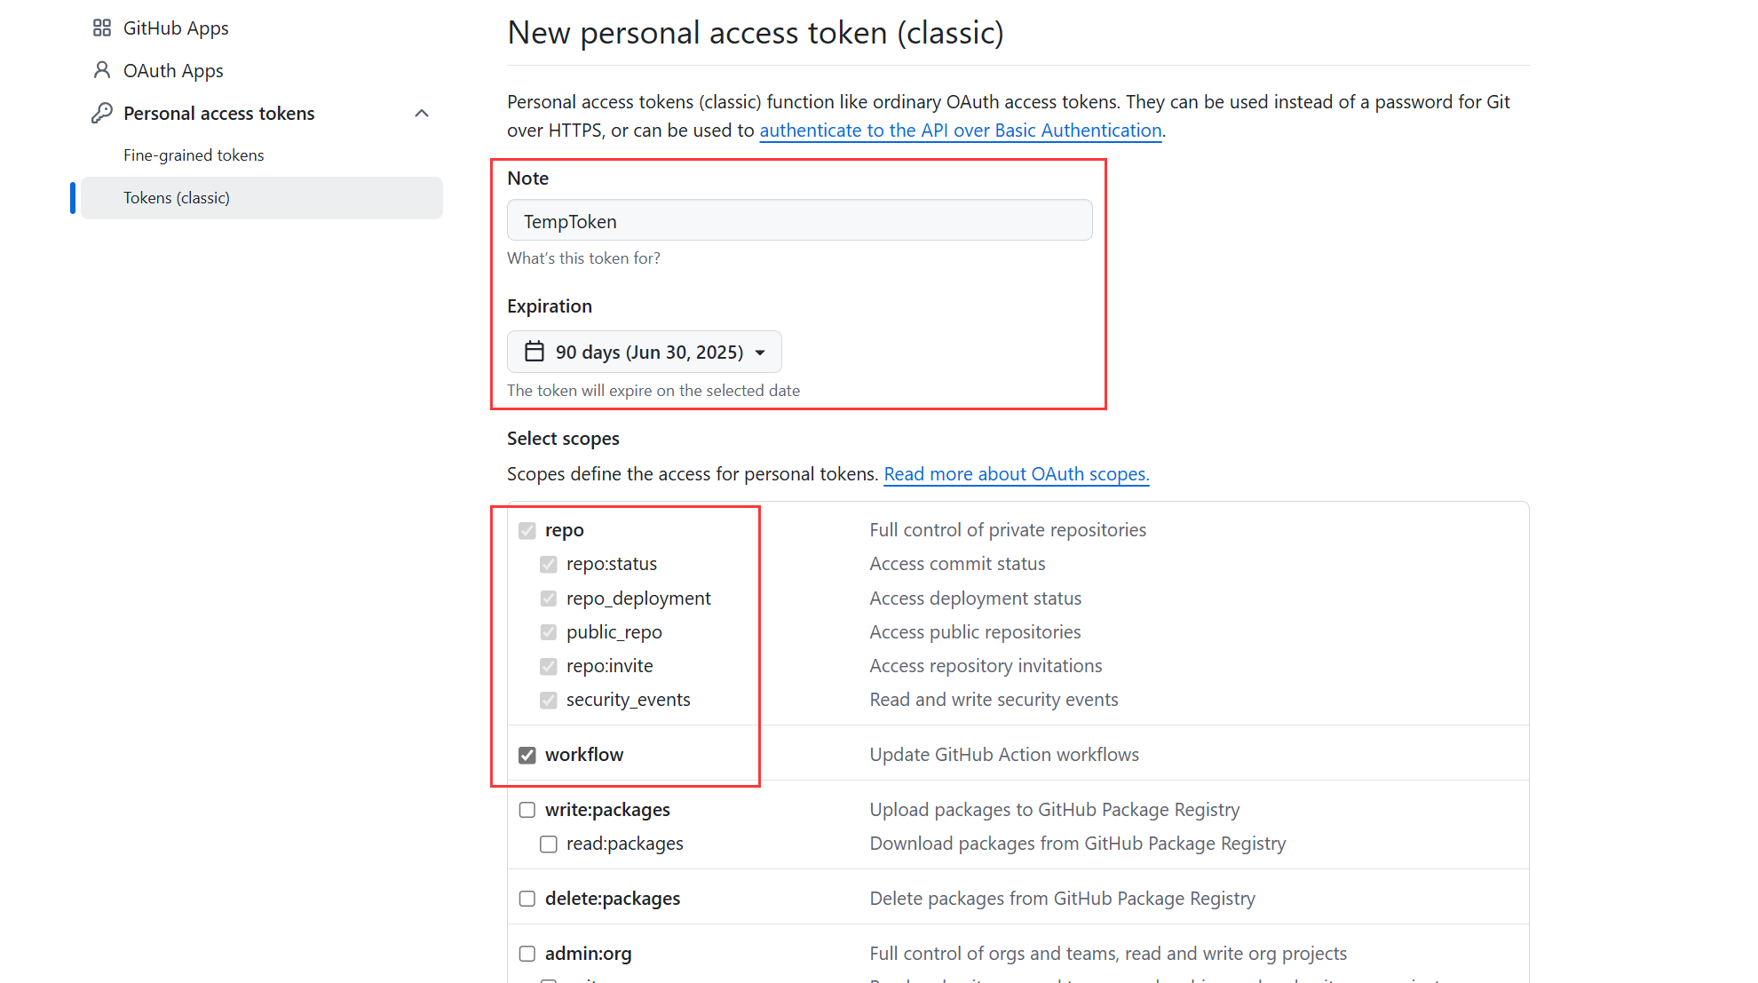Open the 90 days expiration dropdown

(645, 352)
